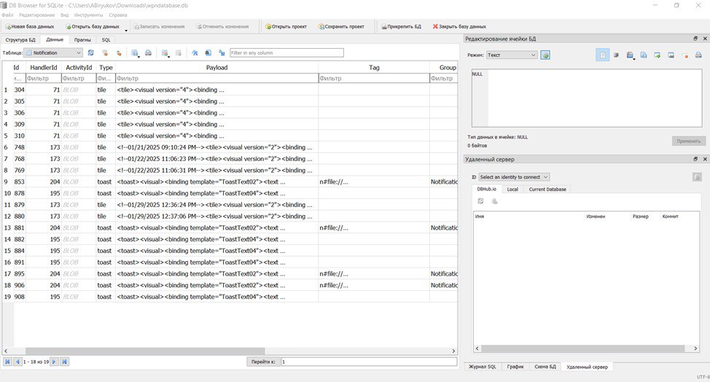Insert new record icon in table toolbar
The image size is (710, 382).
point(165,53)
